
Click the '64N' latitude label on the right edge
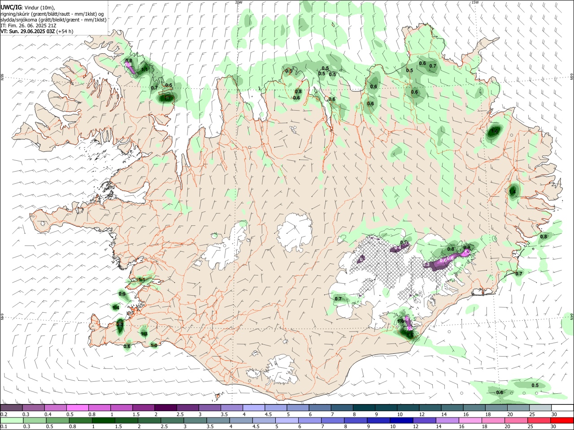click(571, 317)
